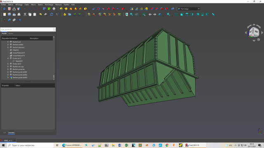The width and height of the screenshot is (264, 148).
Task: Expand the Renfort int sup tree item
Action: coord(8,67)
